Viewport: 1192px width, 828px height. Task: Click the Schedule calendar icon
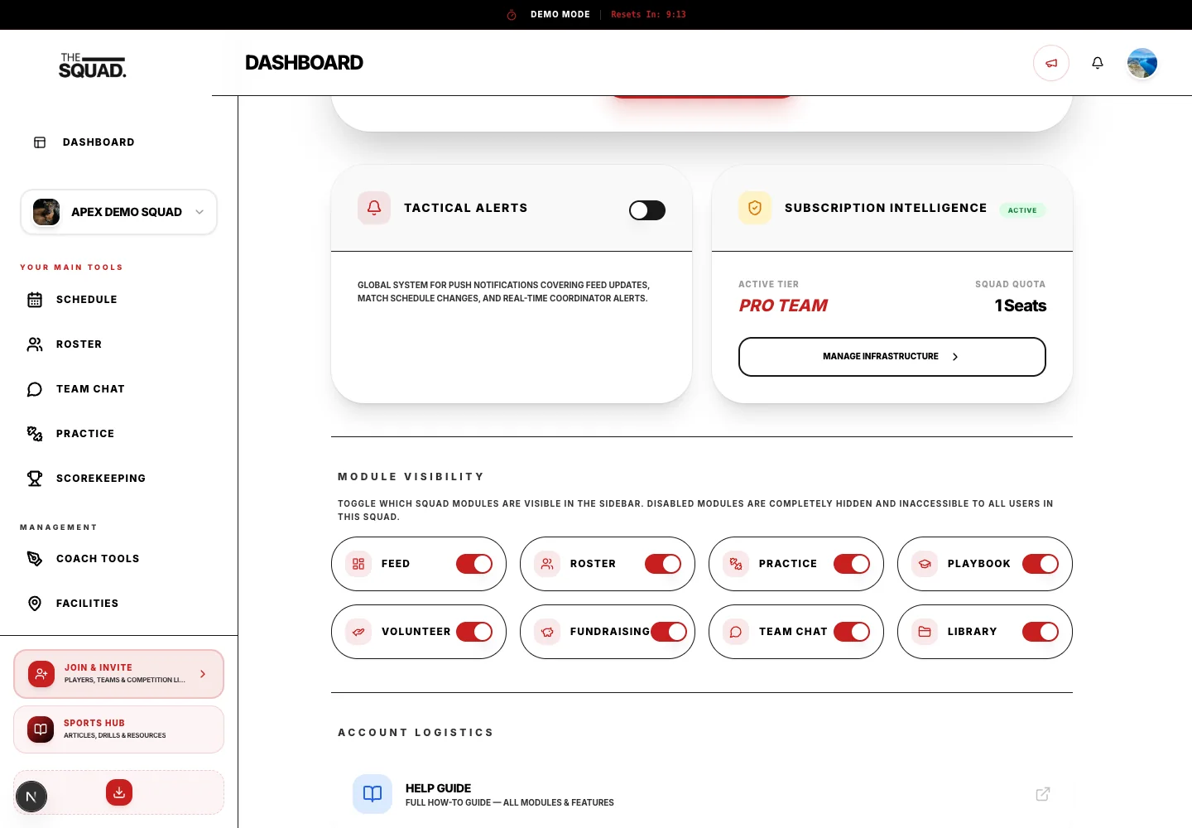coord(35,300)
